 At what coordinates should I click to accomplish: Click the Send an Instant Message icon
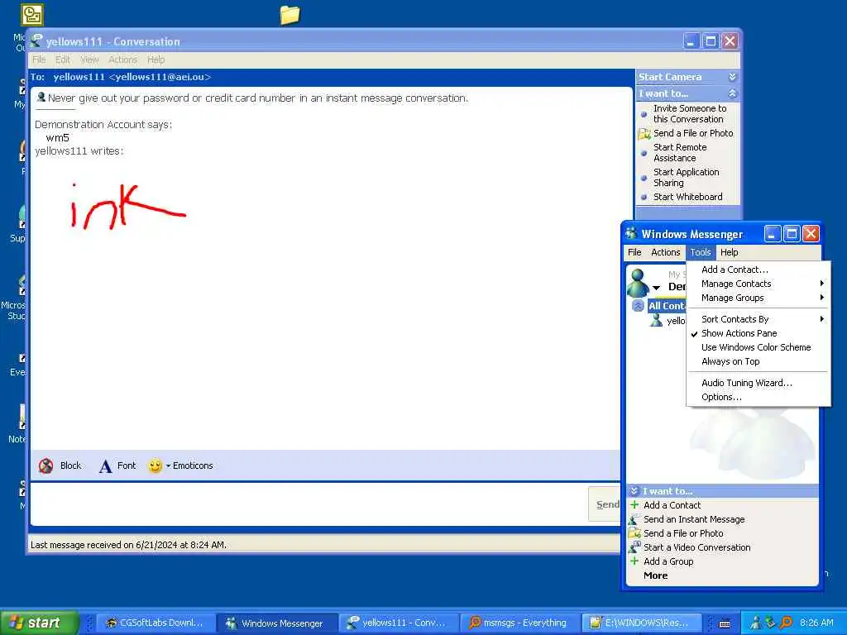click(x=634, y=519)
